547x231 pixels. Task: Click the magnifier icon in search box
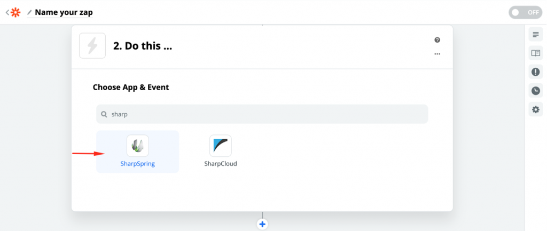[104, 114]
